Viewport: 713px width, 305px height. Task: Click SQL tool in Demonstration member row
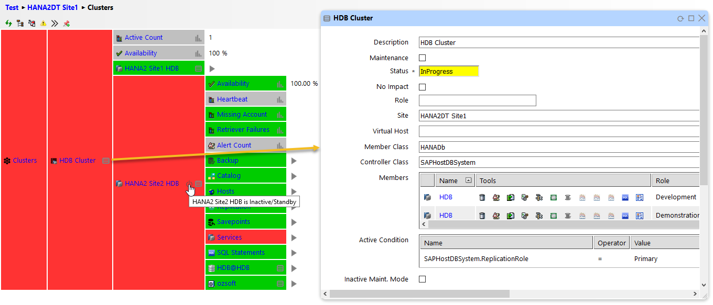(x=625, y=216)
